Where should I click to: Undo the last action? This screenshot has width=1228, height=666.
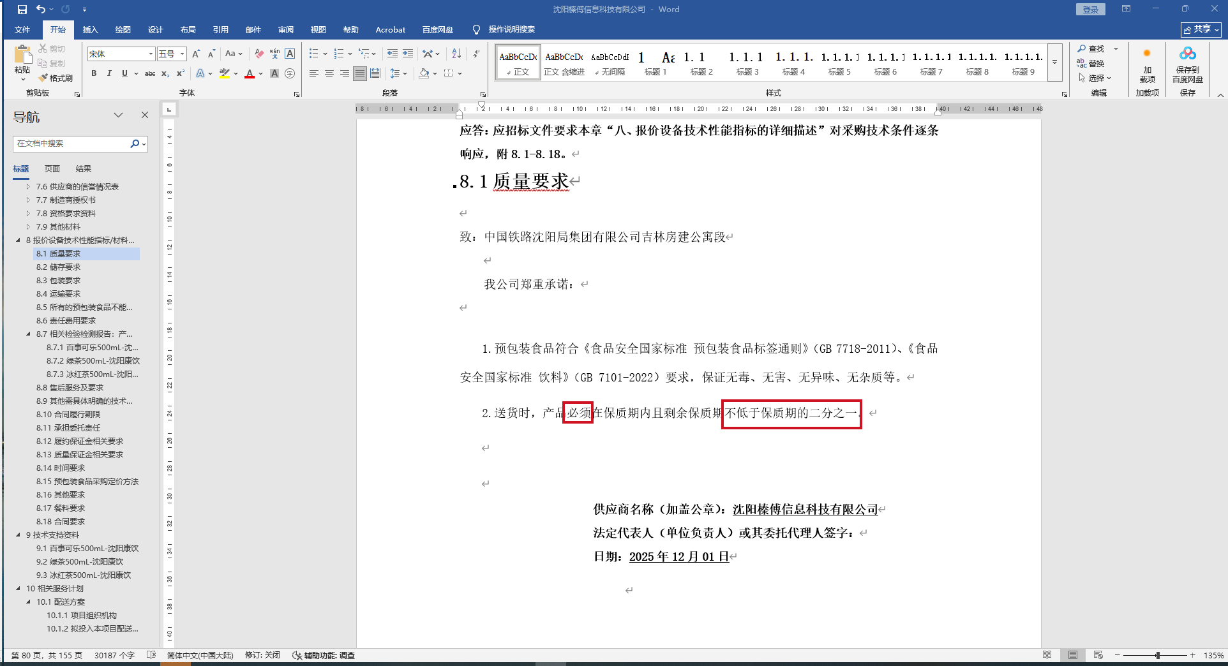click(x=41, y=10)
